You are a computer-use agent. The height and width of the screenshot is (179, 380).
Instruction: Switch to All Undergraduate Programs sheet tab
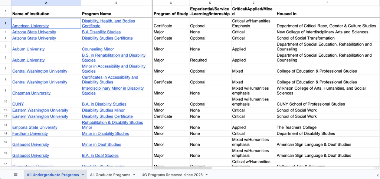[53, 175]
